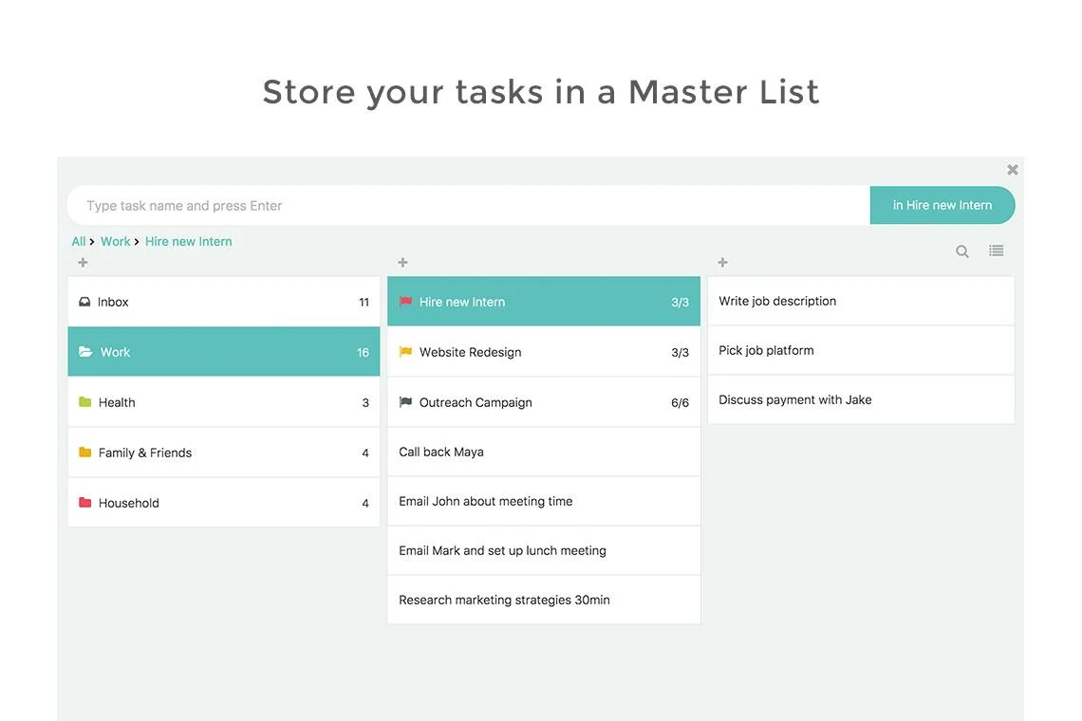Click the plus icon above Inbox column
Viewport: 1082px width, 721px height.
(83, 262)
